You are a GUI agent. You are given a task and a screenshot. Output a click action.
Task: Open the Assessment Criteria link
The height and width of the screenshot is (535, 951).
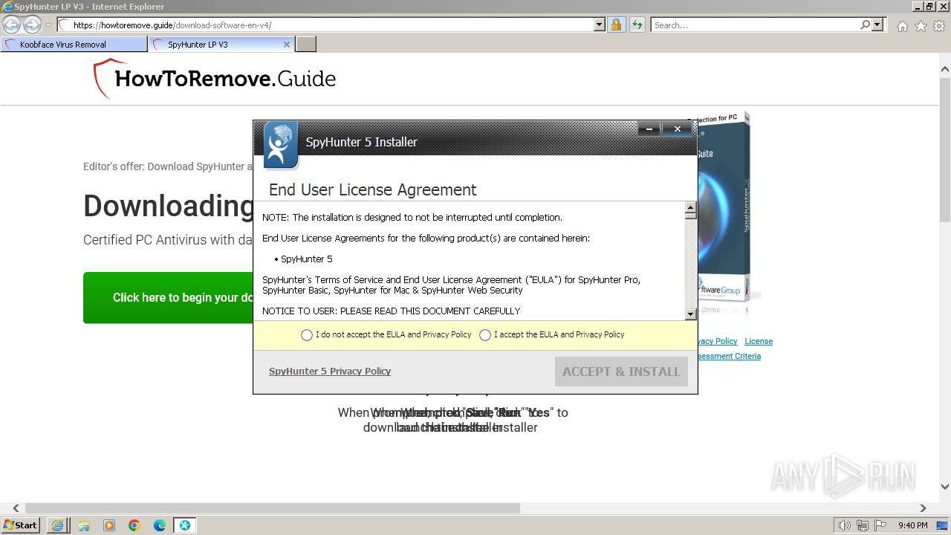click(729, 357)
